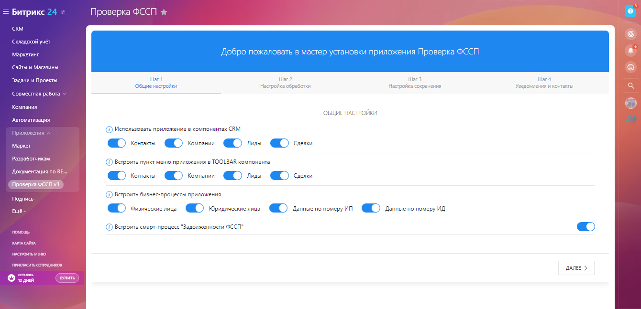Open Задачи и Проекты in left menu
The image size is (641, 309).
point(34,80)
